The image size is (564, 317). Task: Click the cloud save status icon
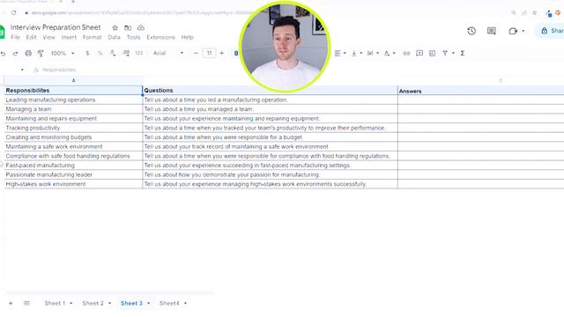[x=141, y=27]
